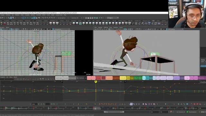Click the bright cyan picker button

tap(144, 78)
